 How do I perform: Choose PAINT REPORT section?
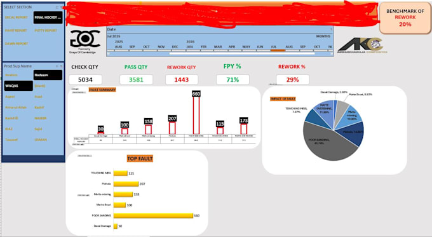pyautogui.click(x=17, y=30)
